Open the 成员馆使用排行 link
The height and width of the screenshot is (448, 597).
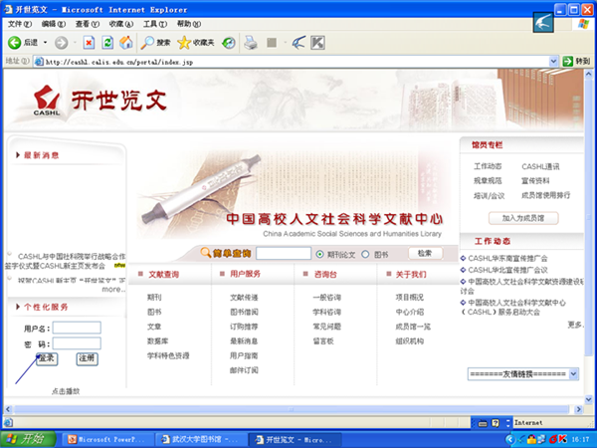(545, 195)
